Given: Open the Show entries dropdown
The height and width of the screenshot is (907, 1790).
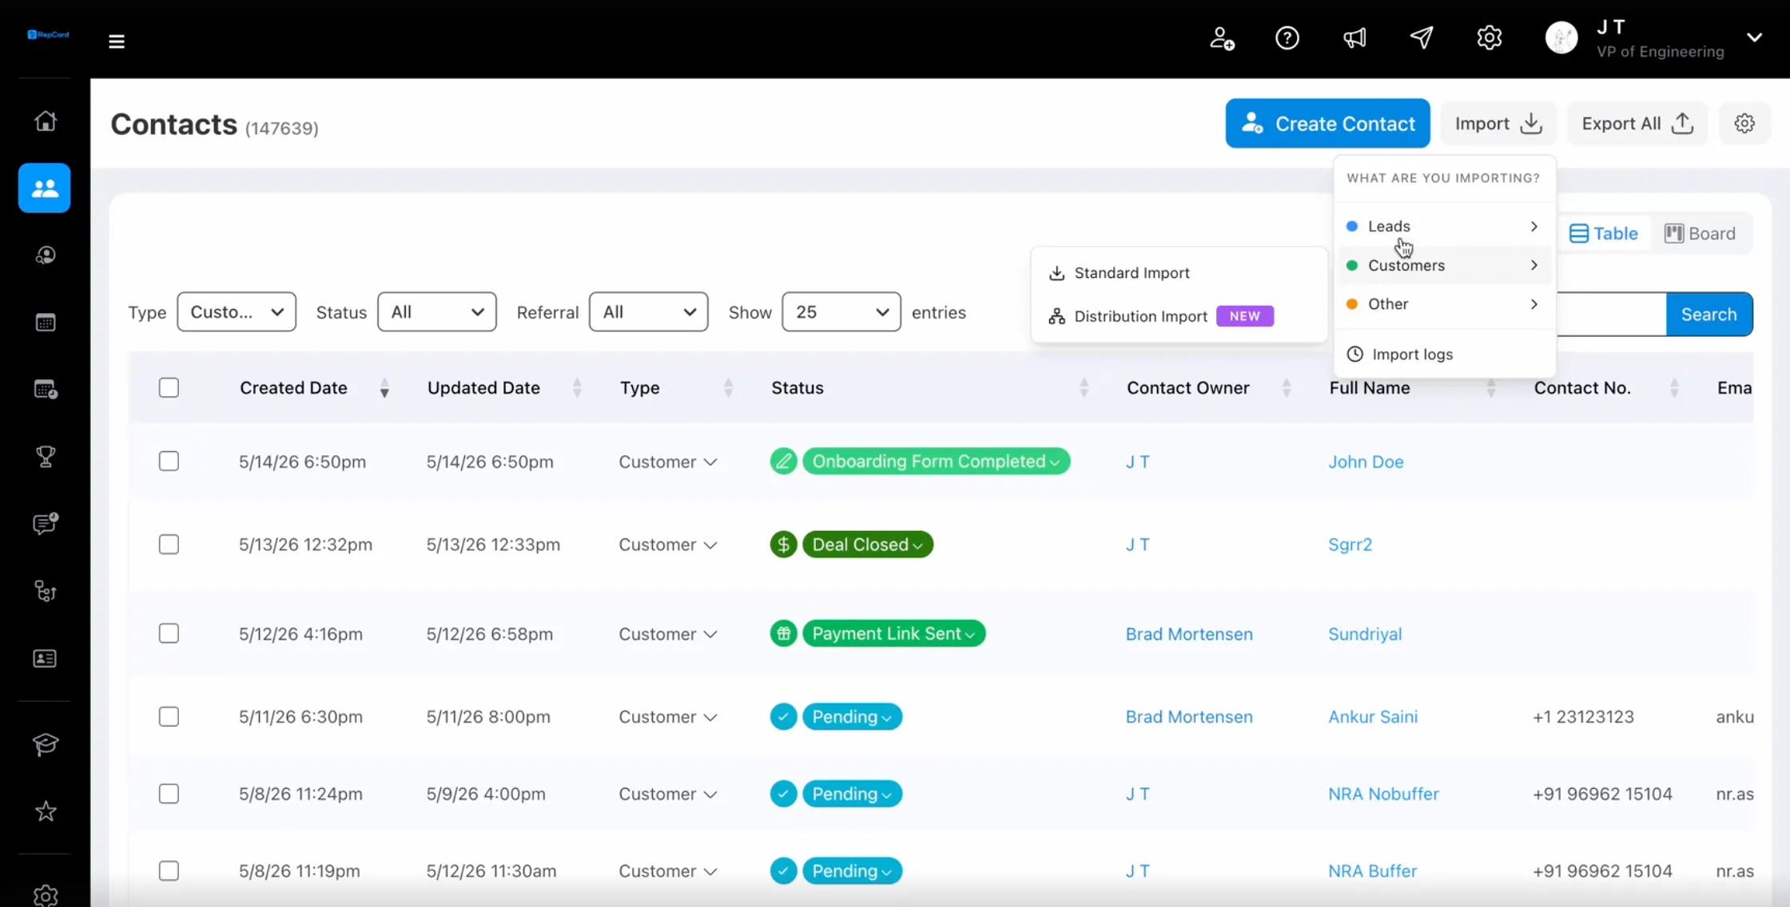Looking at the screenshot, I should coord(841,311).
